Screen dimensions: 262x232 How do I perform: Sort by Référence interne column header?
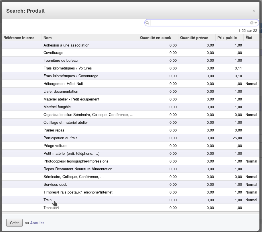pos(22,38)
